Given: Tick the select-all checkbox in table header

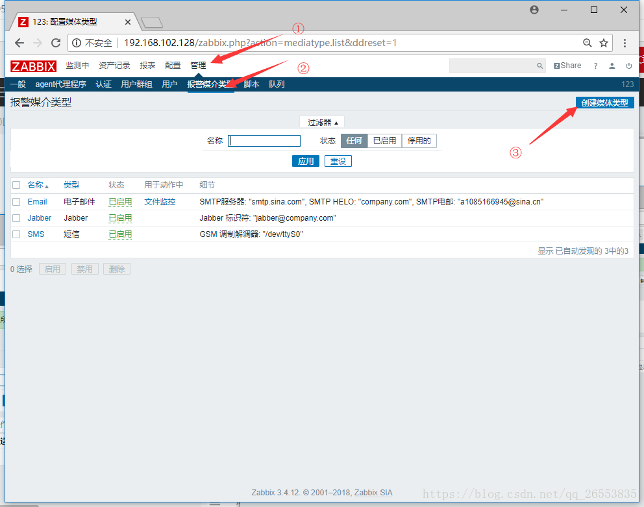Looking at the screenshot, I should [x=16, y=185].
